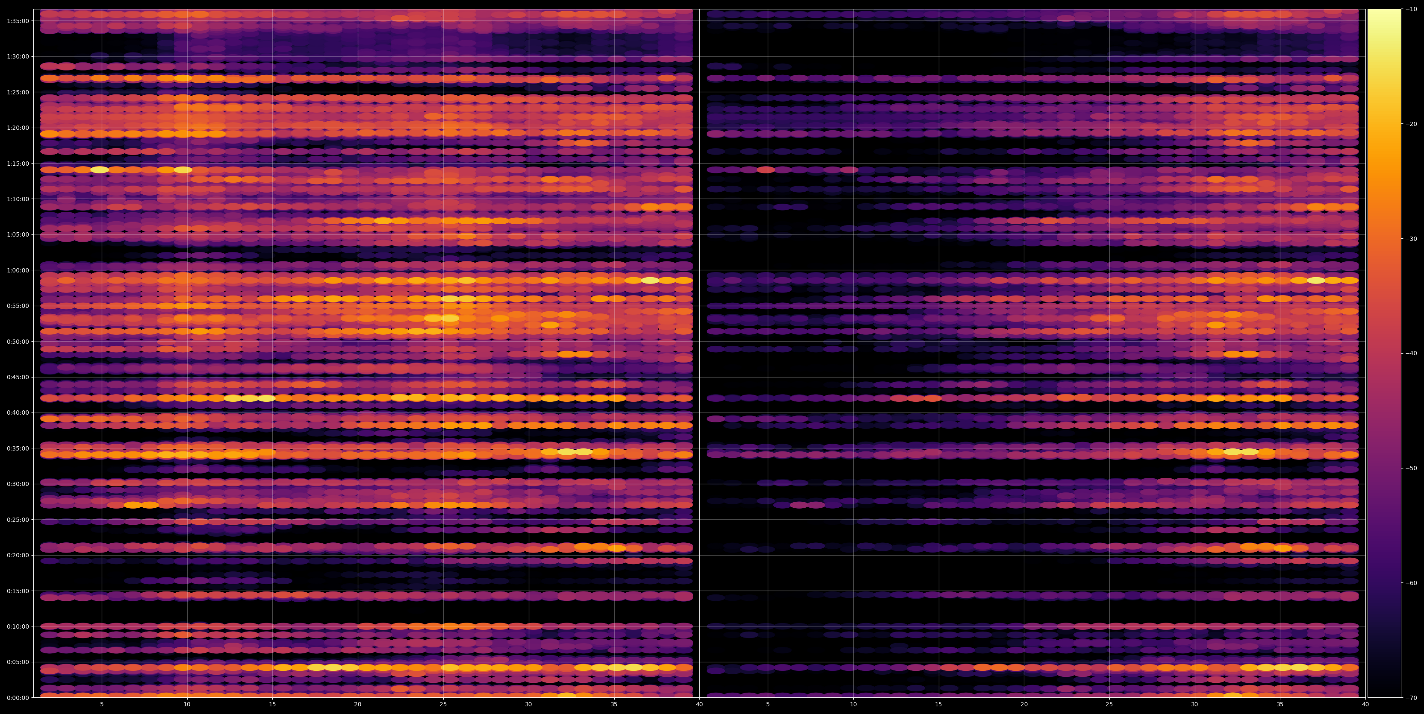Select the 1:00:00 time label
Image resolution: width=1424 pixels, height=714 pixels.
tap(18, 270)
